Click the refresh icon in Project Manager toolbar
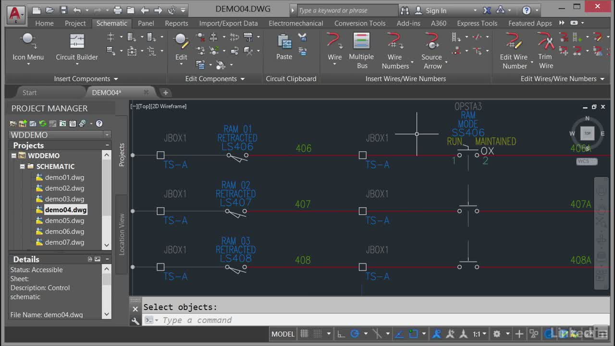 (43, 124)
